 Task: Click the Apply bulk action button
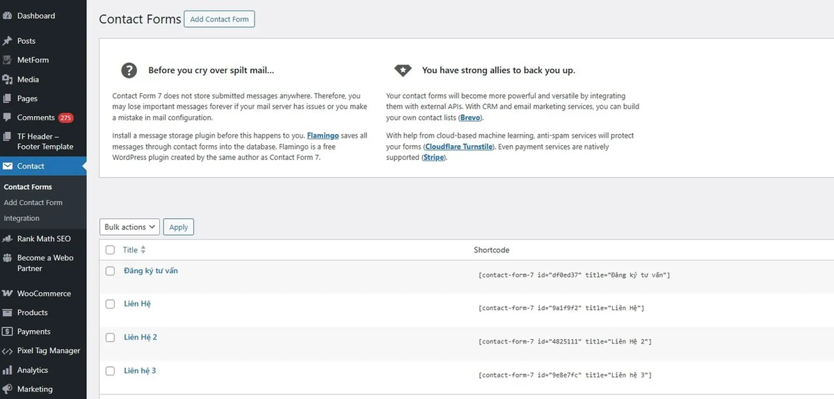(178, 227)
